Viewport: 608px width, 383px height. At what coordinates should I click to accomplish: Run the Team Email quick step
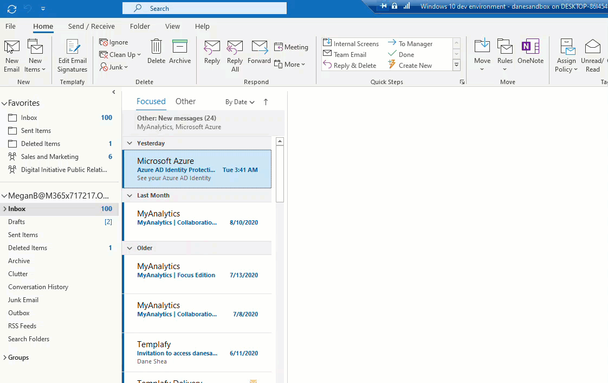coord(345,54)
